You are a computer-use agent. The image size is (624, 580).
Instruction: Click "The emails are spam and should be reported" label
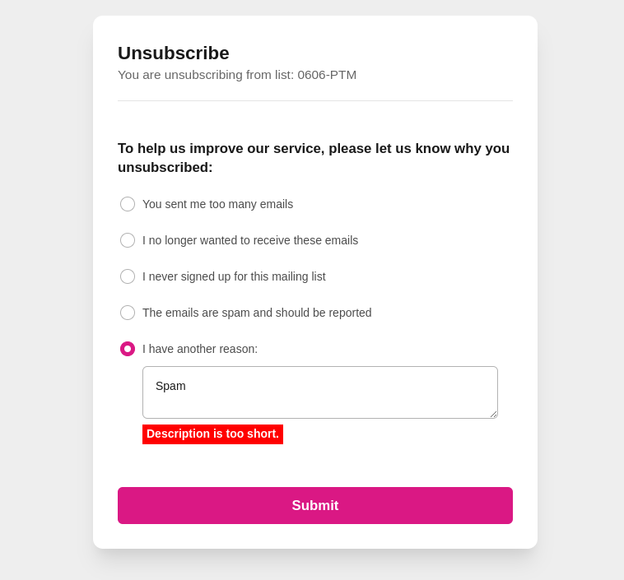pyautogui.click(x=257, y=313)
